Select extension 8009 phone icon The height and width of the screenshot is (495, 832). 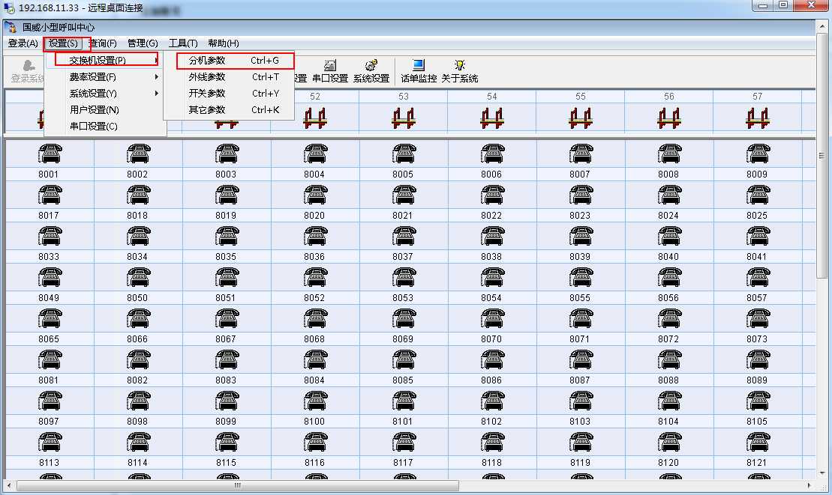[758, 154]
